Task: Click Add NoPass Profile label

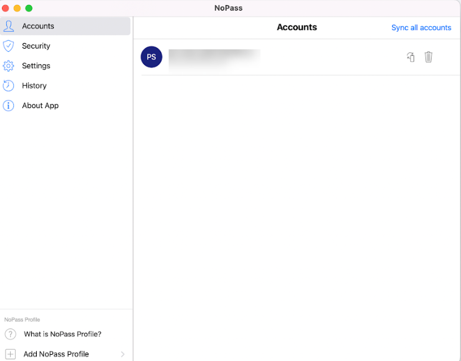Action: (56, 354)
